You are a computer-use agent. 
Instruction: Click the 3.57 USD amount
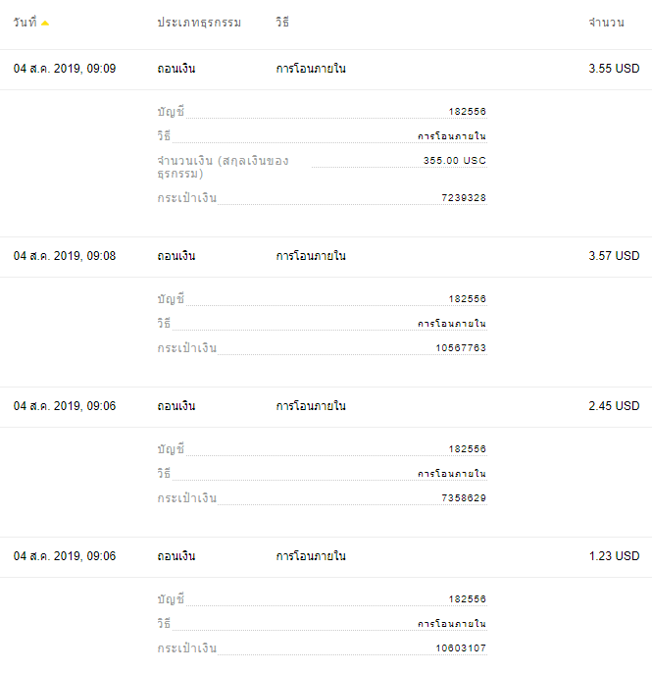point(614,256)
